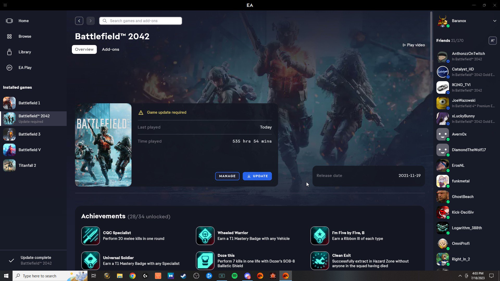Open your Library from the sidebar
The image size is (500, 281).
pos(25,52)
